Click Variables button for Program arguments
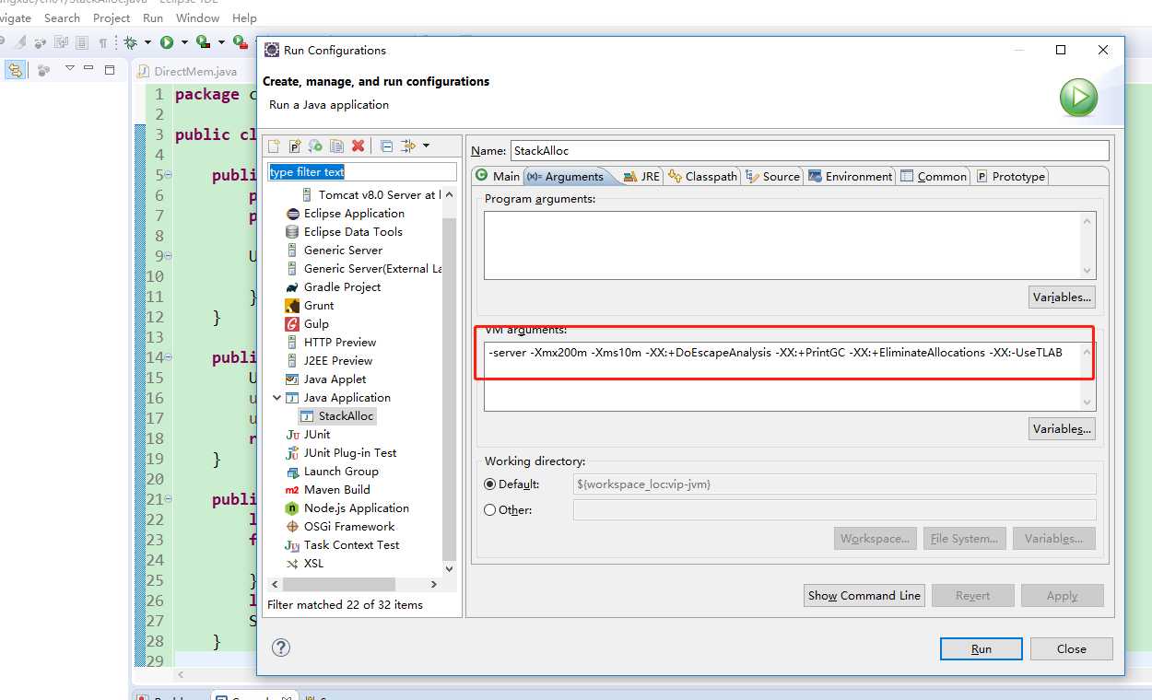The height and width of the screenshot is (700, 1152). pyautogui.click(x=1062, y=297)
